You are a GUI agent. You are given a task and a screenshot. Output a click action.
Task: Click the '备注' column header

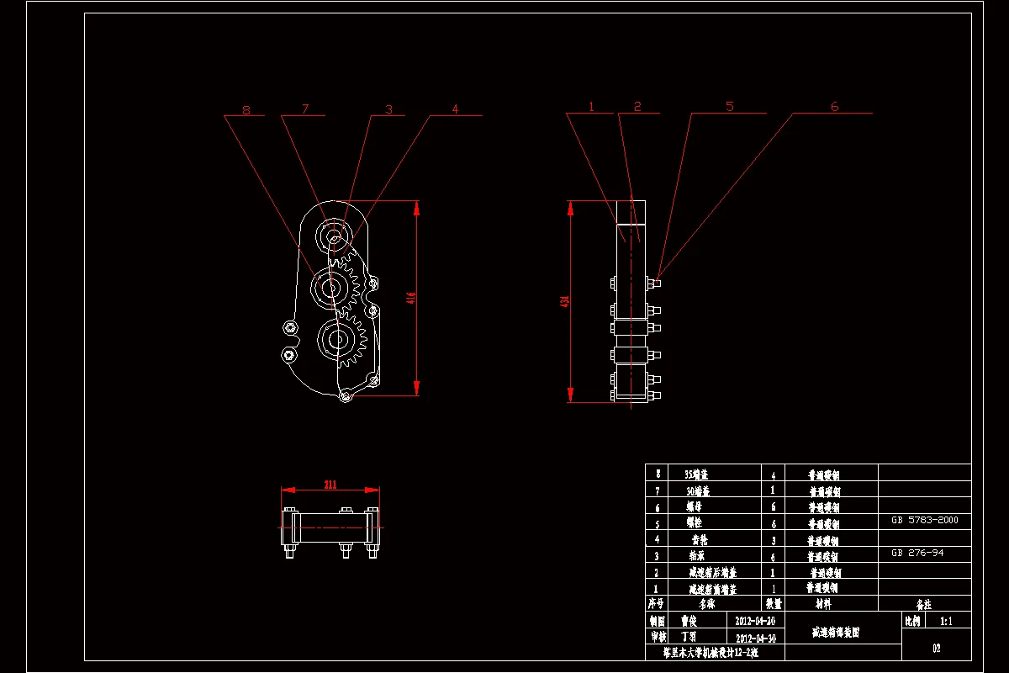(924, 604)
